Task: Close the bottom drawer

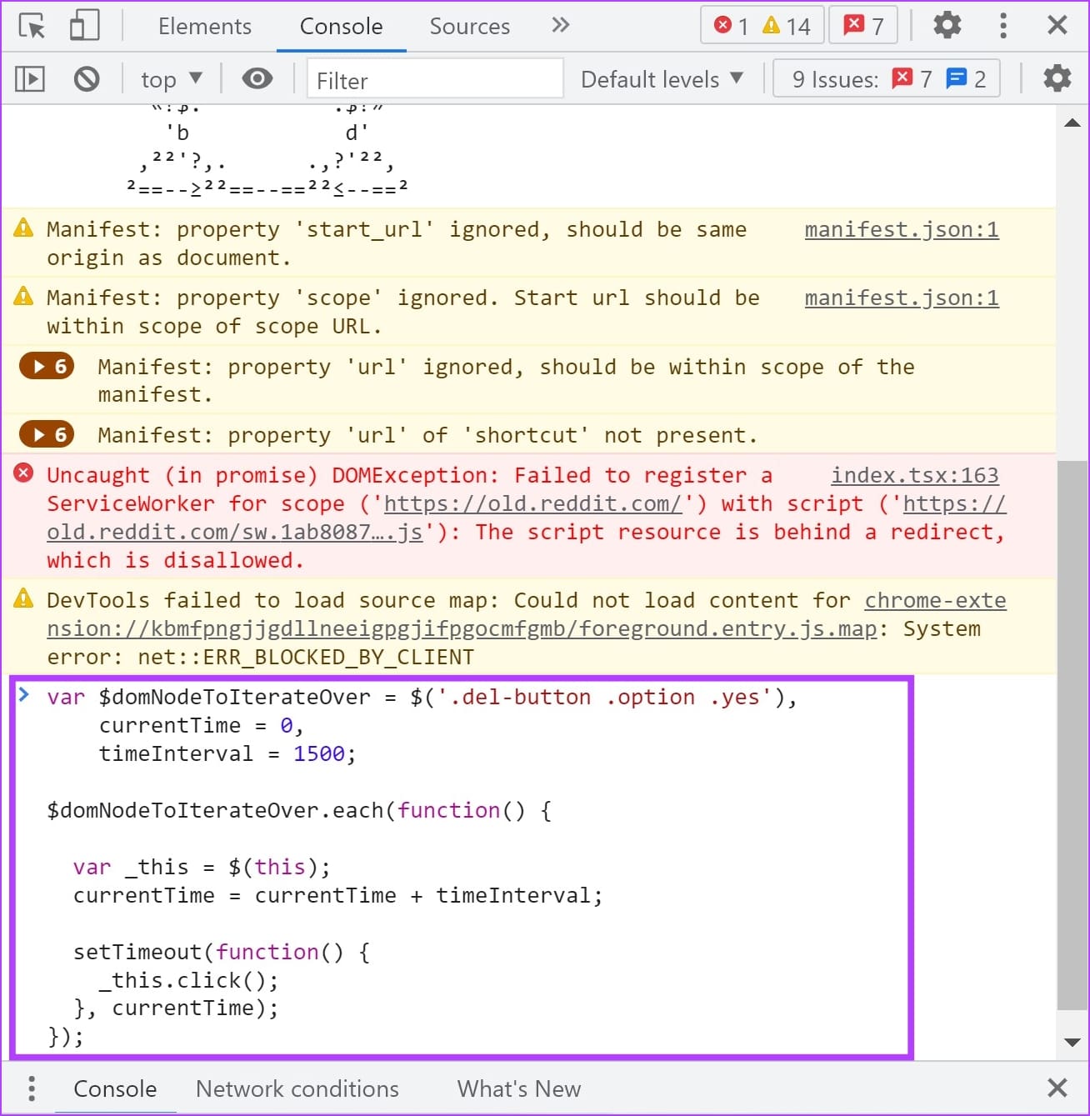Action: pos(1057,1088)
